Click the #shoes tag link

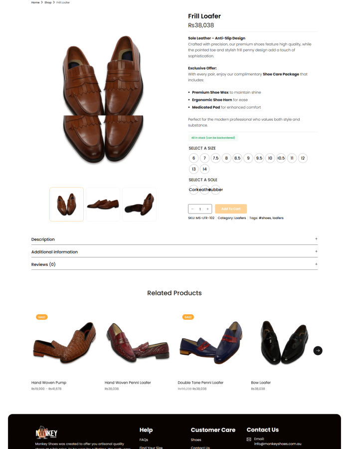point(264,218)
